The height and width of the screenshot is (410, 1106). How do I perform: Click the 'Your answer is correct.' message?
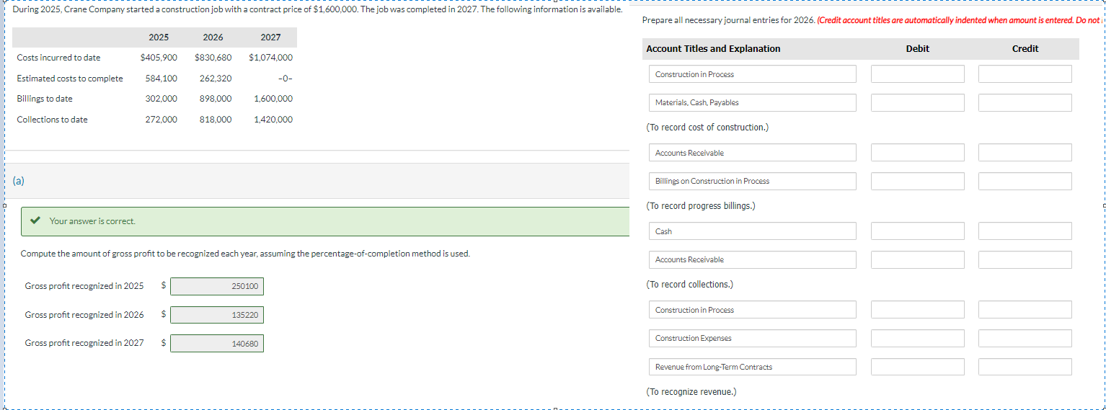coord(92,221)
